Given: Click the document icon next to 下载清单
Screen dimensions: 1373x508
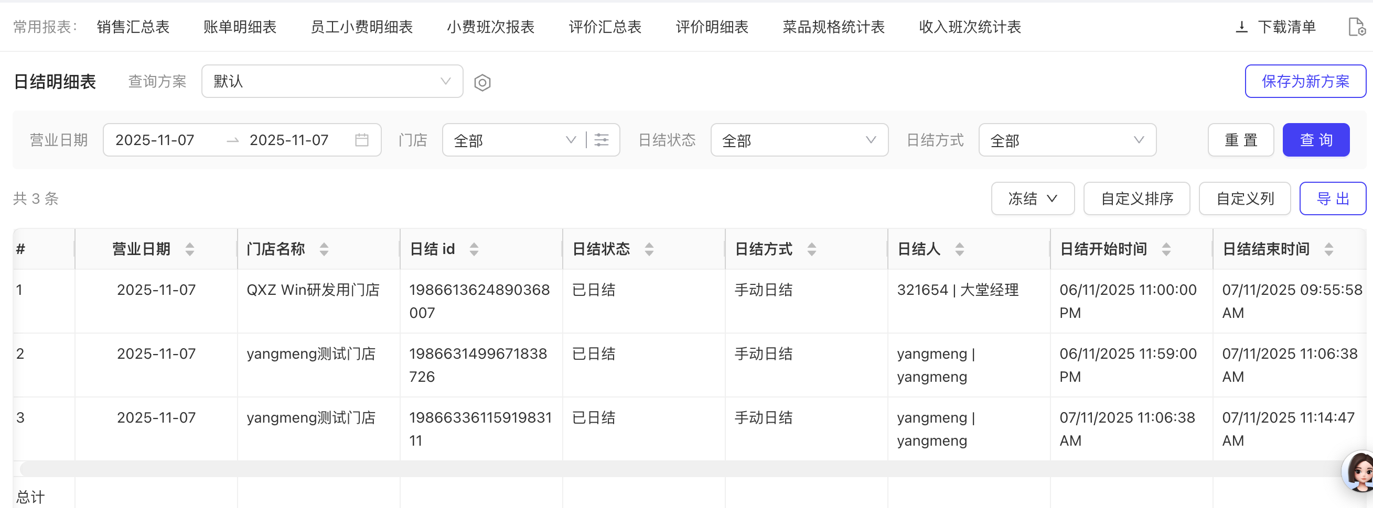Looking at the screenshot, I should 1356,27.
